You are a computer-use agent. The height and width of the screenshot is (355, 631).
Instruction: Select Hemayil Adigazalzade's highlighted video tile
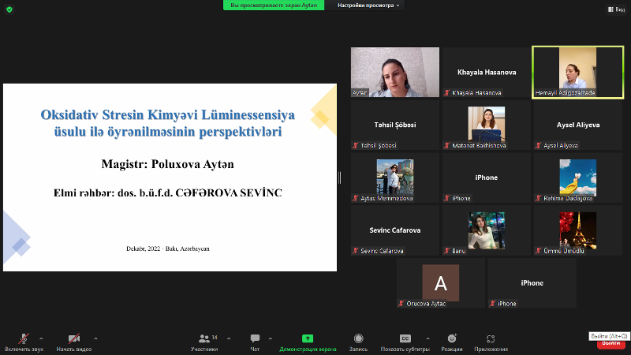click(x=577, y=72)
